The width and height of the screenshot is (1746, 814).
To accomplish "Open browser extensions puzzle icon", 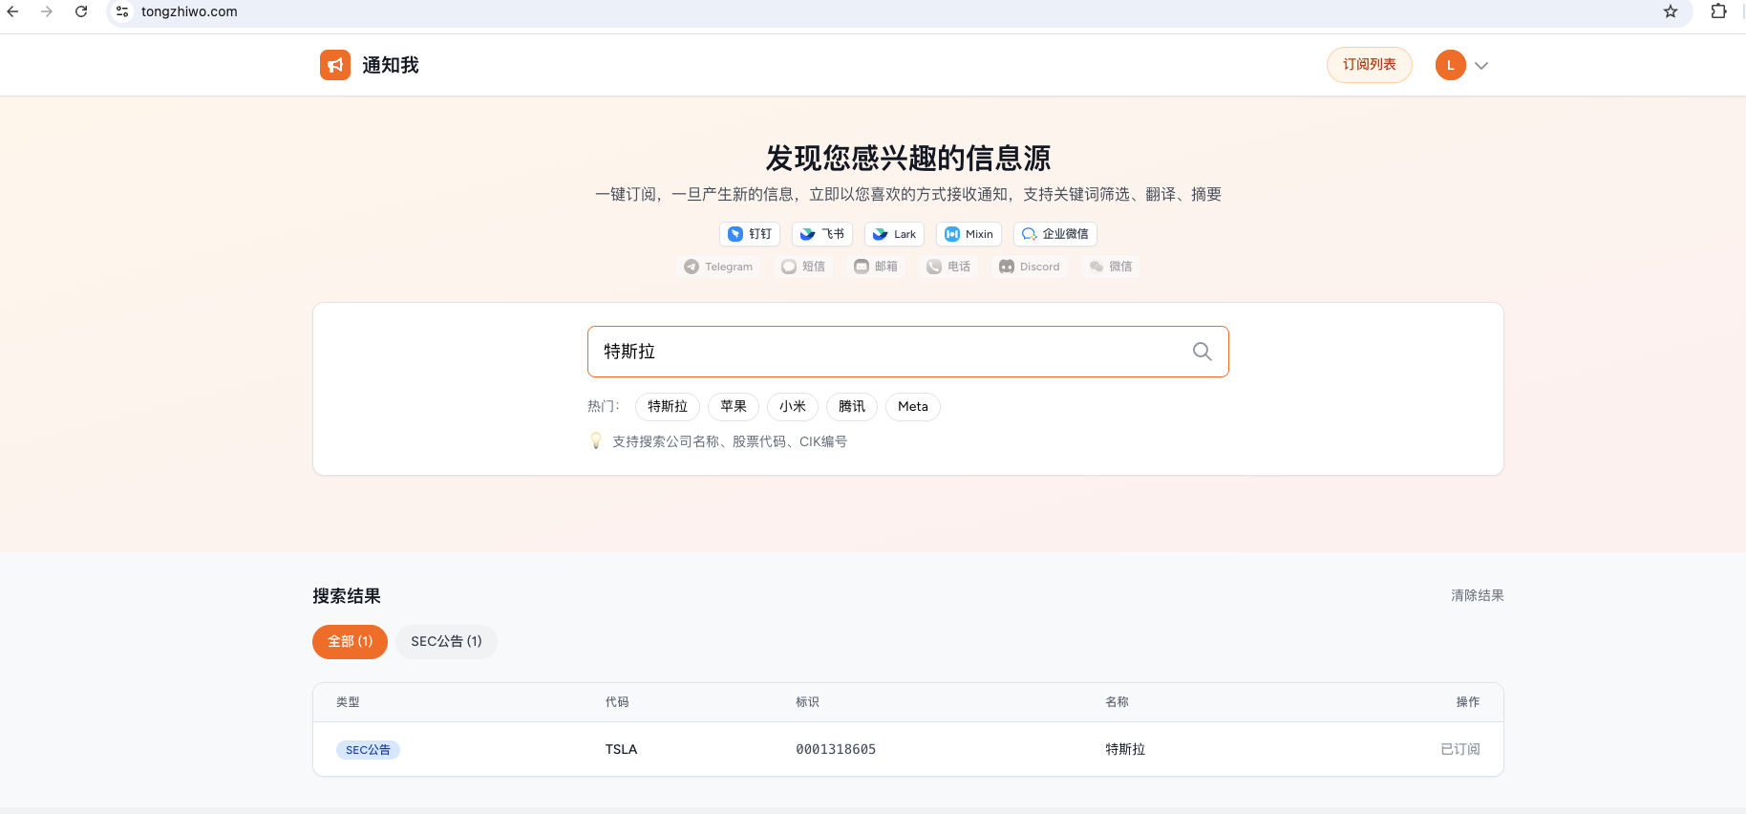I will pyautogui.click(x=1718, y=11).
